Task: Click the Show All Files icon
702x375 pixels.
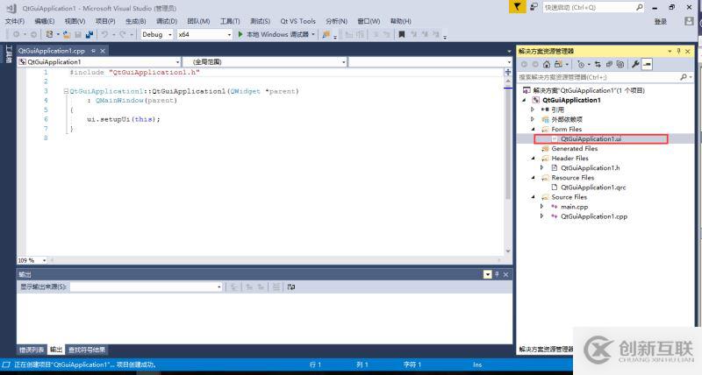Action: tap(620, 64)
